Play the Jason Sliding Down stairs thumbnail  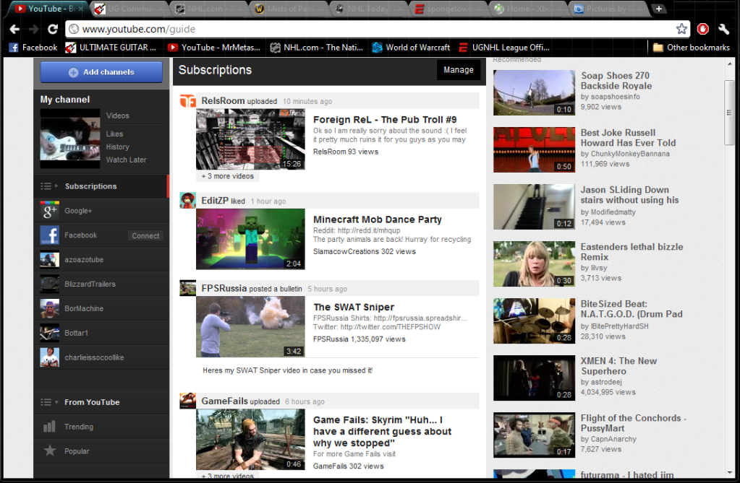(534, 206)
